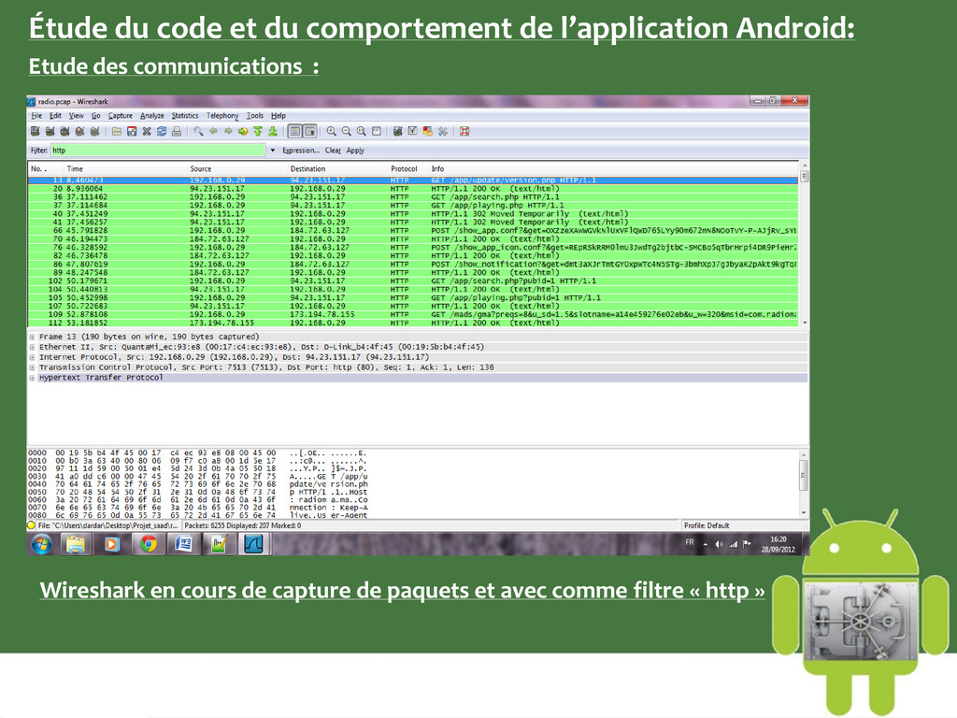Image resolution: width=957 pixels, height=718 pixels.
Task: Restart the running capture icon
Action: point(94,131)
